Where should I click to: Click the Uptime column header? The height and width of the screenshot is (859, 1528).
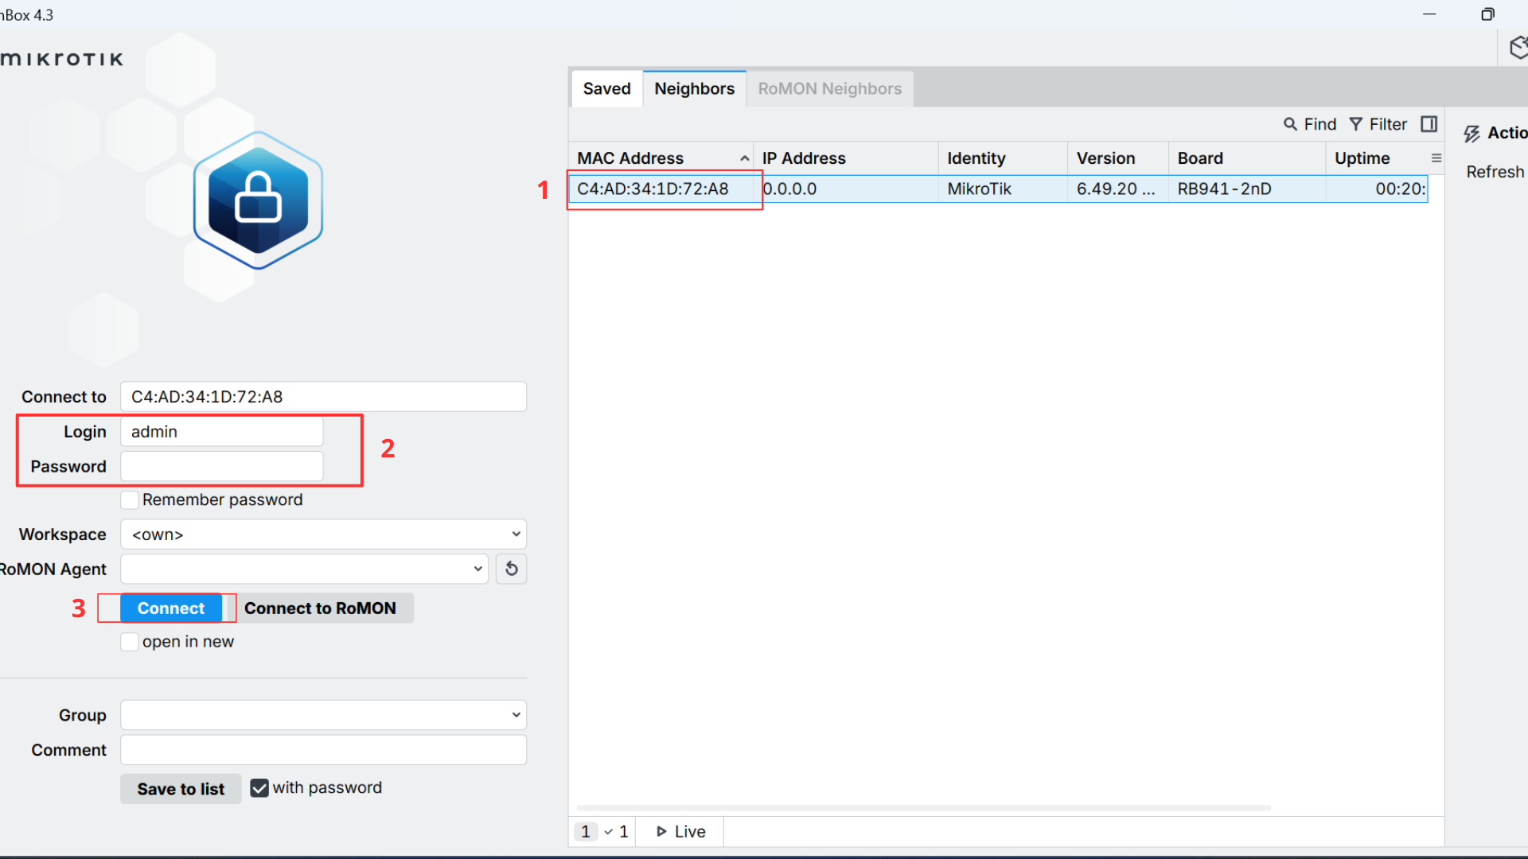point(1378,158)
